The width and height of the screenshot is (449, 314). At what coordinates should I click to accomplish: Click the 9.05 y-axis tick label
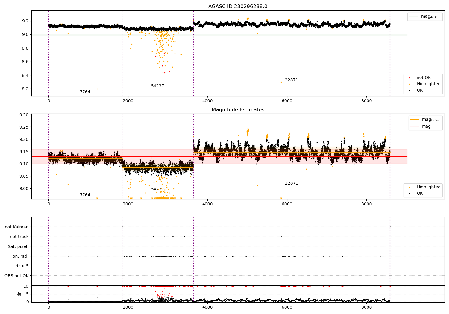[24, 176]
